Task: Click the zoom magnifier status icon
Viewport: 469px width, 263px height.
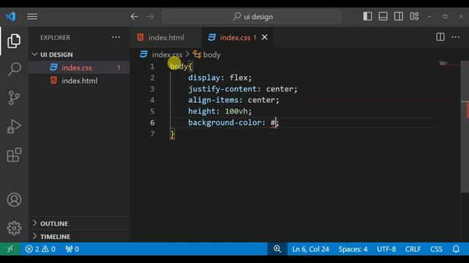Action: click(277, 249)
